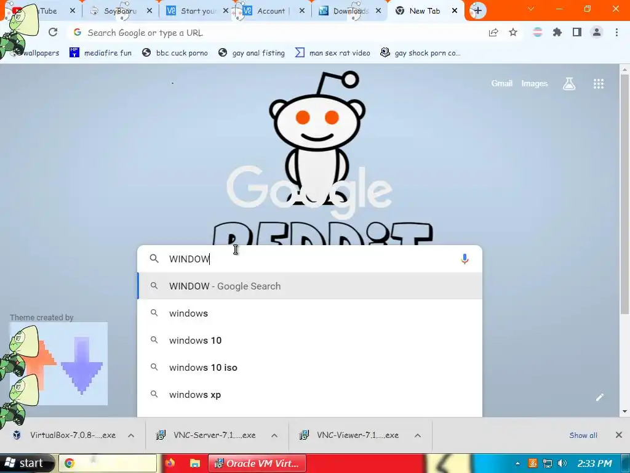Open the tab search chevron
The width and height of the screenshot is (630, 473).
coord(531,9)
